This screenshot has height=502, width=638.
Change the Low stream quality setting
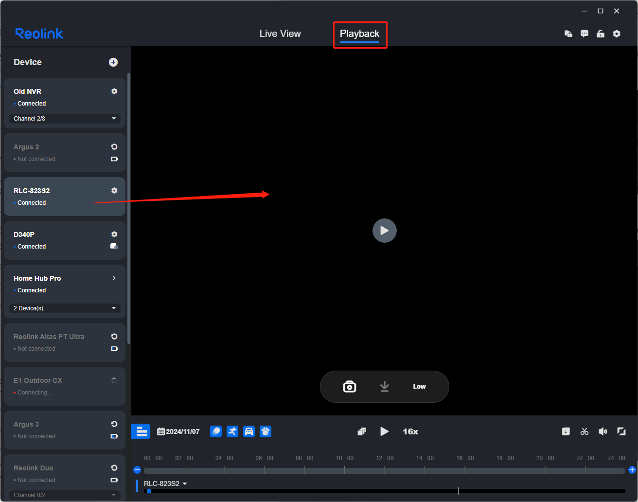(419, 386)
